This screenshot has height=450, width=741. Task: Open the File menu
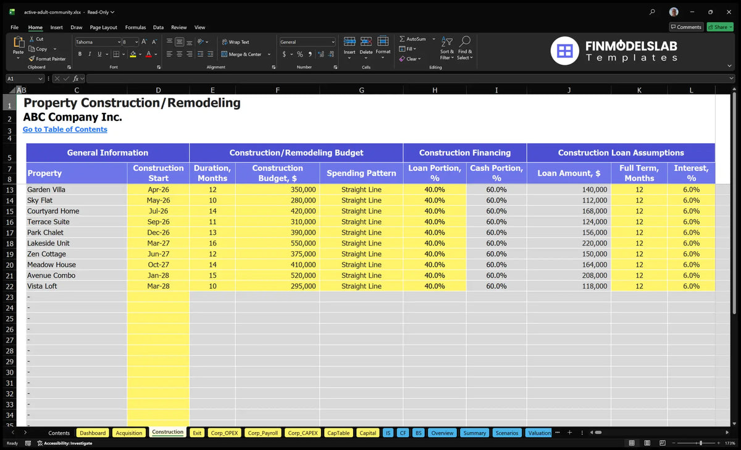pos(14,27)
